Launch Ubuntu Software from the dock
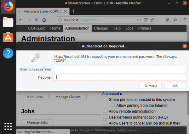This screenshot has width=189, height=134. tap(8, 37)
